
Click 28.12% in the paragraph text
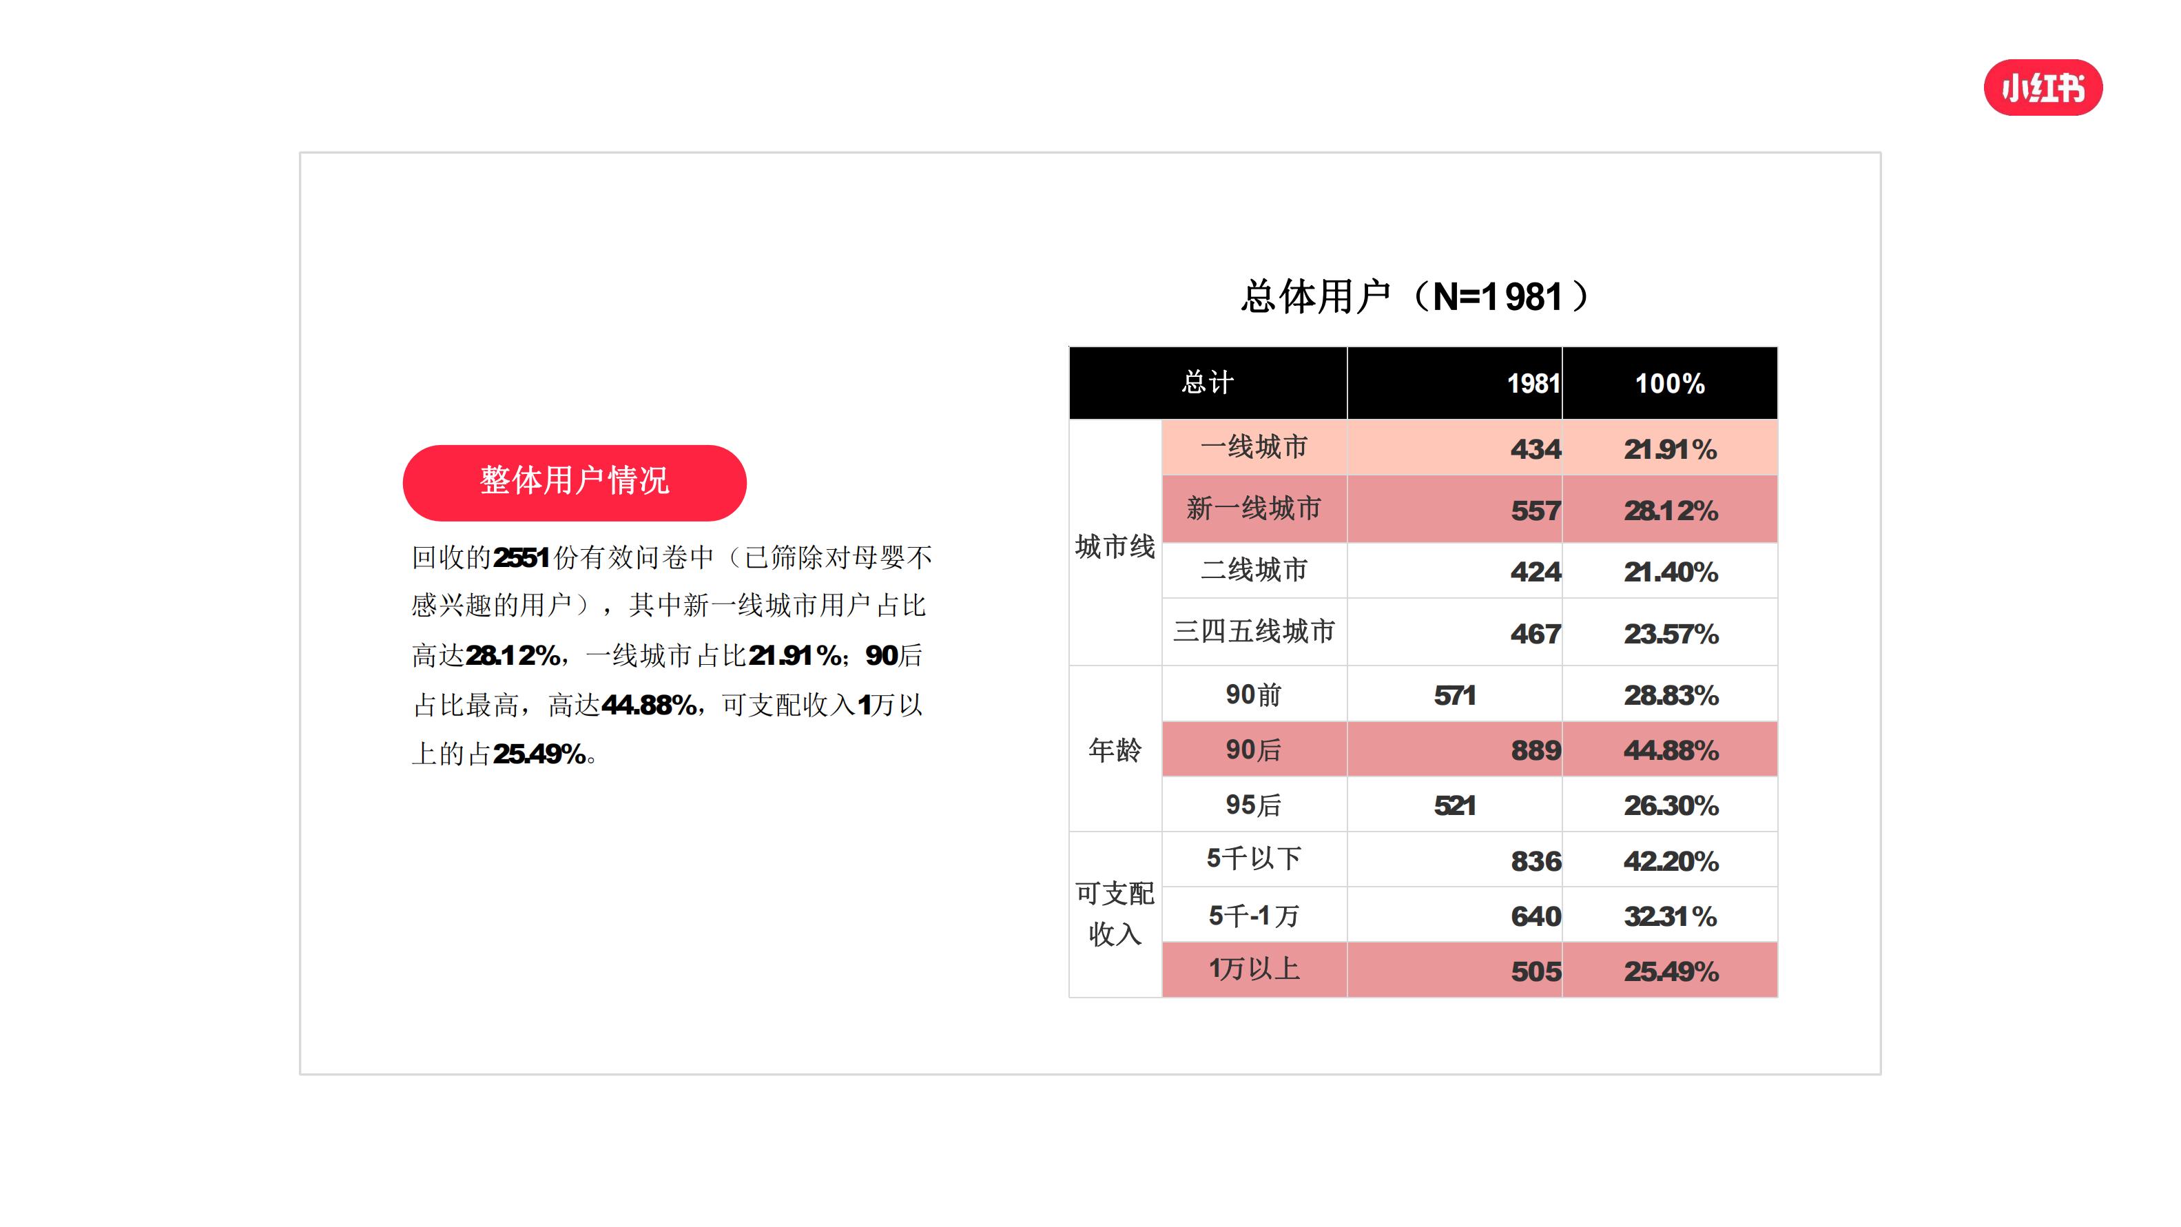coord(513,655)
